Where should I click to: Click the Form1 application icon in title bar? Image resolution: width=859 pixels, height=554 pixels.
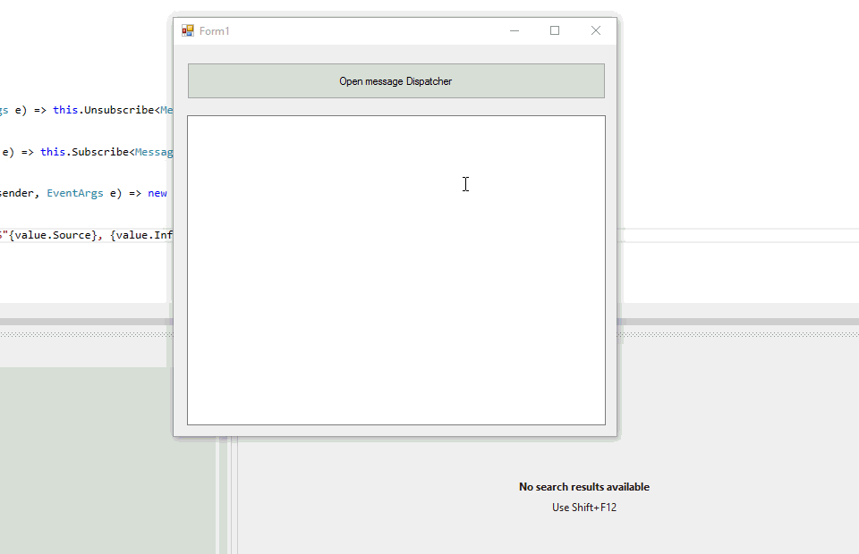pyautogui.click(x=188, y=31)
